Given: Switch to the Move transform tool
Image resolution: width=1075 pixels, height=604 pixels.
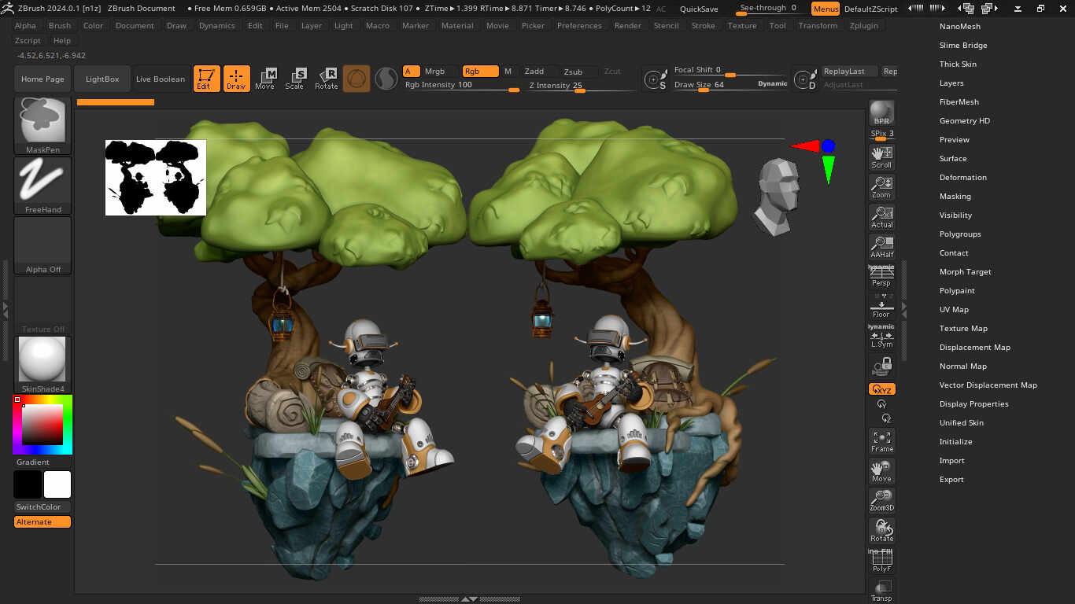Looking at the screenshot, I should [266, 78].
